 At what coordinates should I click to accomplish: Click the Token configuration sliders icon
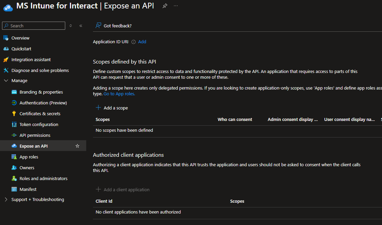(x=14, y=124)
